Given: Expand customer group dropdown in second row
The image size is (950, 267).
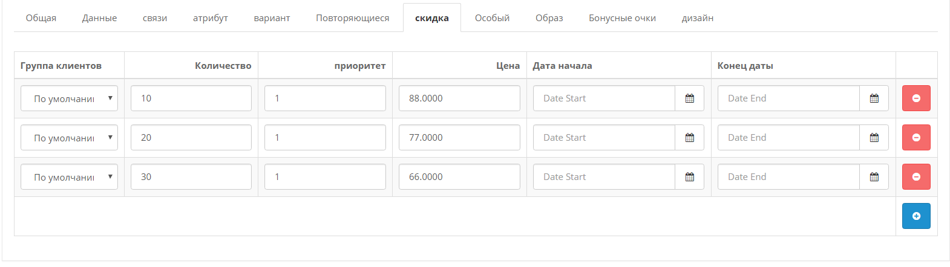Looking at the screenshot, I should click(69, 138).
